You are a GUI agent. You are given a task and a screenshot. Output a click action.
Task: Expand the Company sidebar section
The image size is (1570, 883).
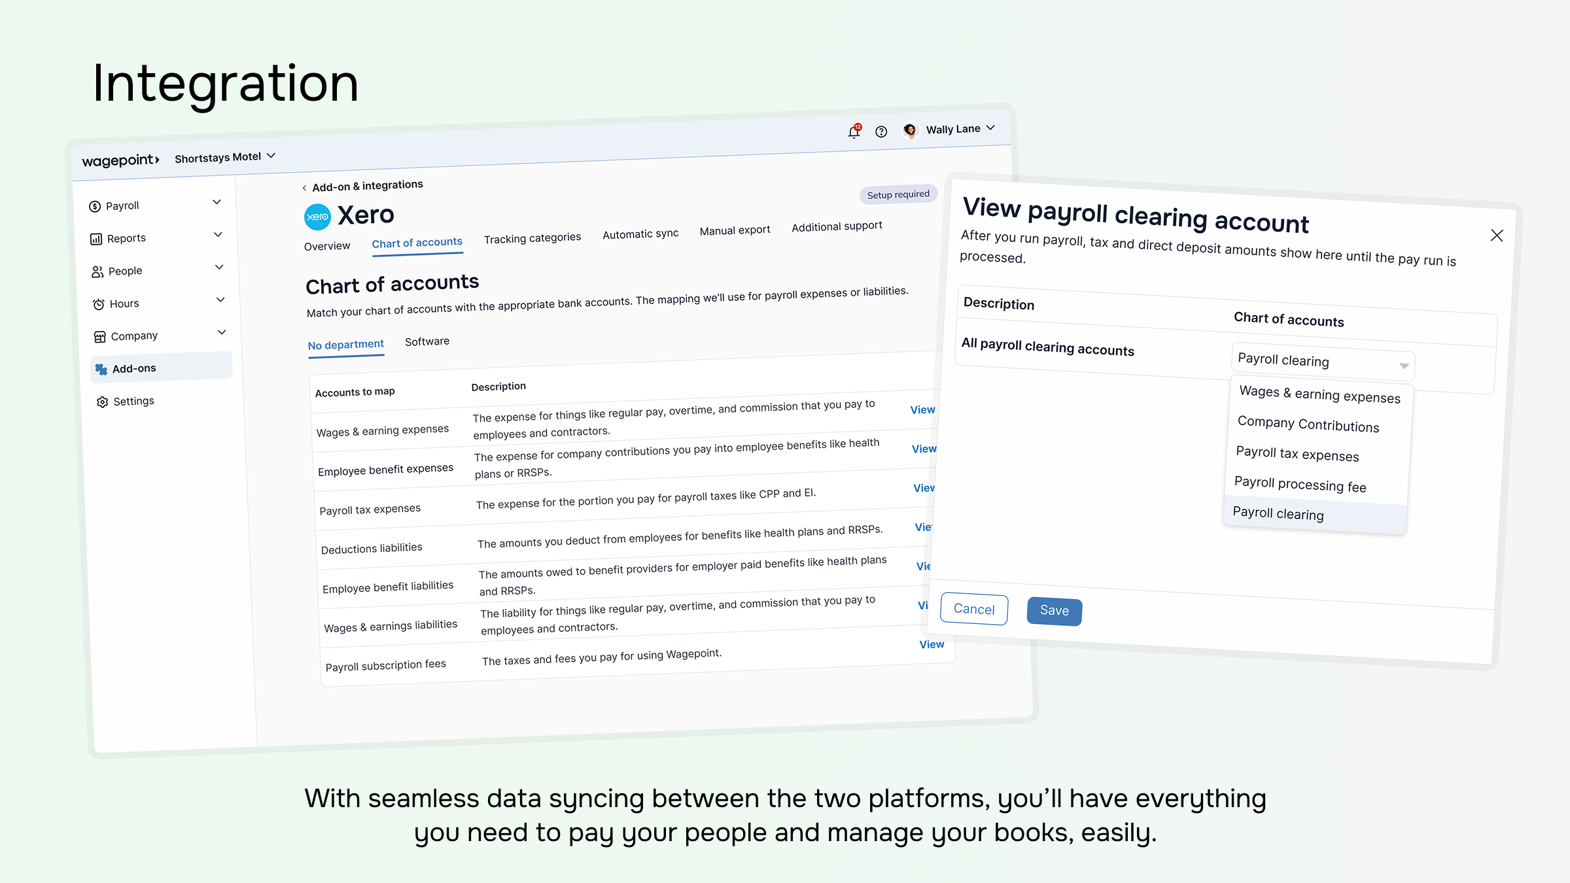tap(222, 333)
